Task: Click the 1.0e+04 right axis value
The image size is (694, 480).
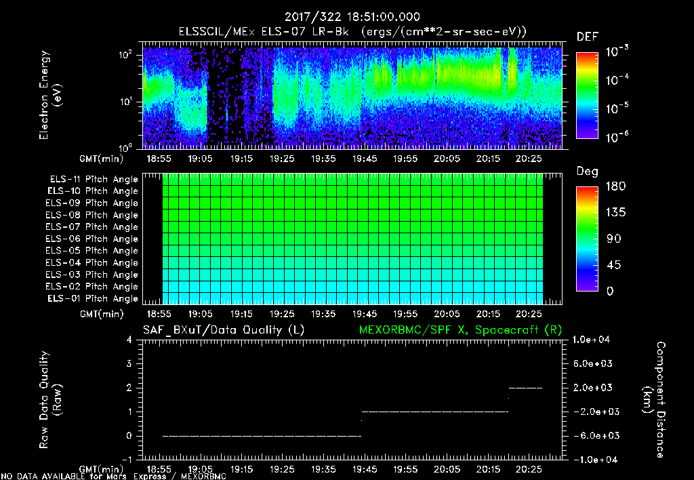Action: coord(591,340)
